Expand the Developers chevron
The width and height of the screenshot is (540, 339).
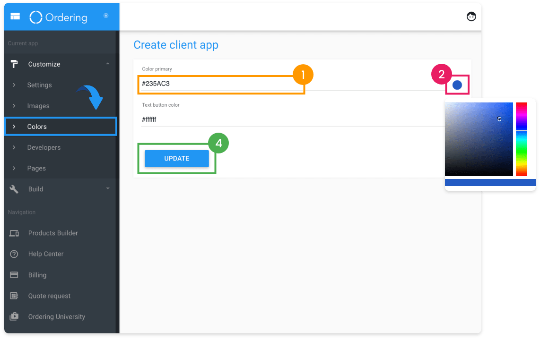[14, 147]
